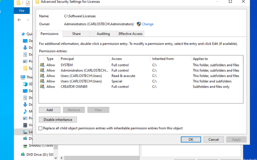
Task: Click the SHARED network drive icon
Action: [x=25, y=146]
